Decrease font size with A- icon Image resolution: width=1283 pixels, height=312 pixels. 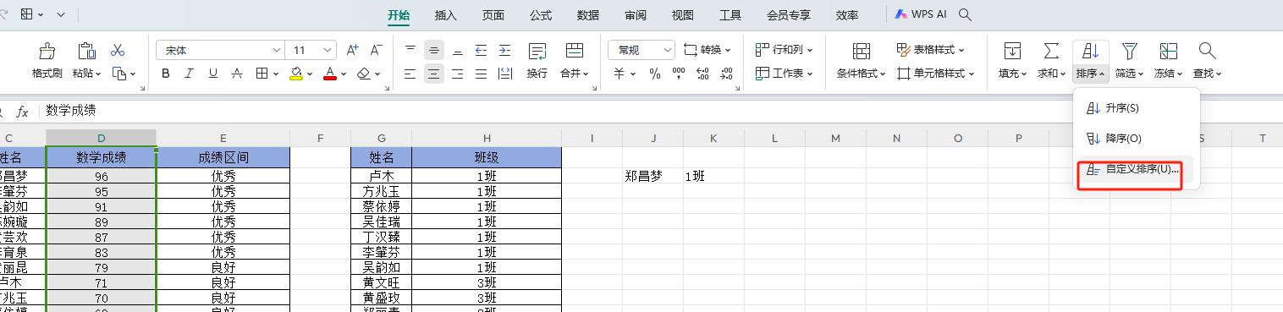point(376,51)
